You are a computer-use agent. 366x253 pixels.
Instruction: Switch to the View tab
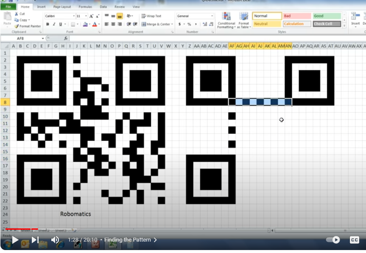(x=136, y=7)
